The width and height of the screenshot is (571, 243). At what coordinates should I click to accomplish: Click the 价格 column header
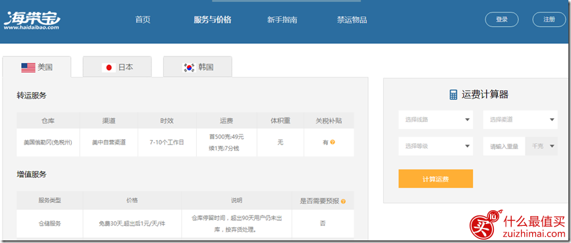click(132, 200)
